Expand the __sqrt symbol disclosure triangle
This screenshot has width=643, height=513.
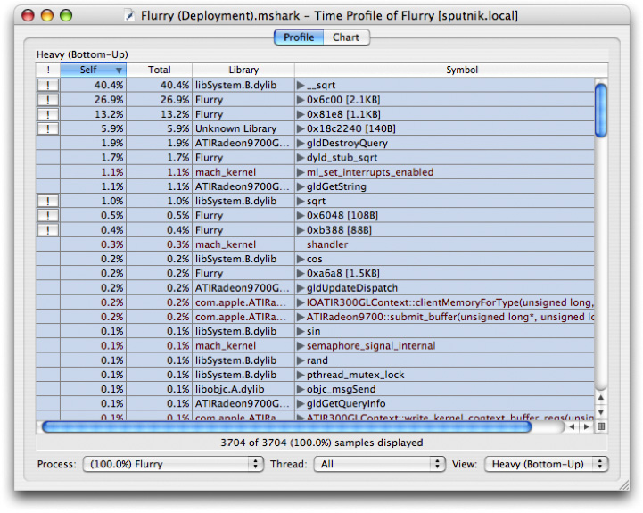301,85
